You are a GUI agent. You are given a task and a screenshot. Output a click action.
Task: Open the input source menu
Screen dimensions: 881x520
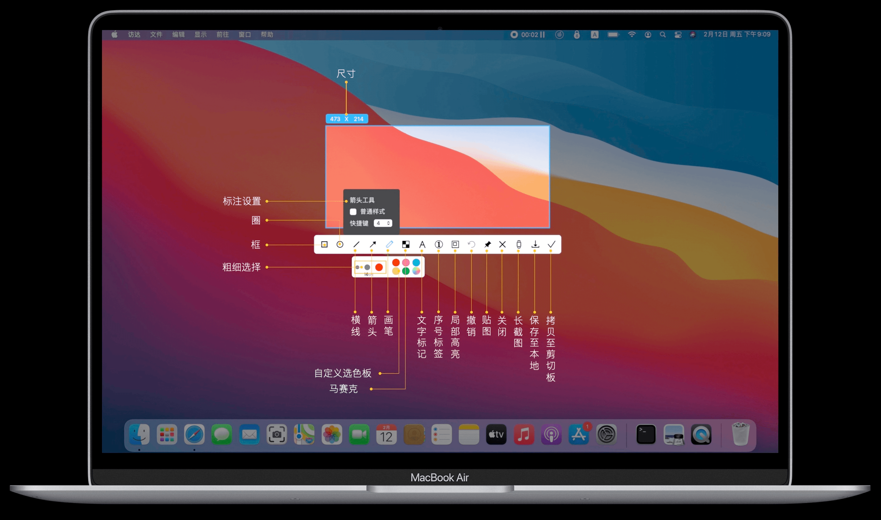[594, 35]
